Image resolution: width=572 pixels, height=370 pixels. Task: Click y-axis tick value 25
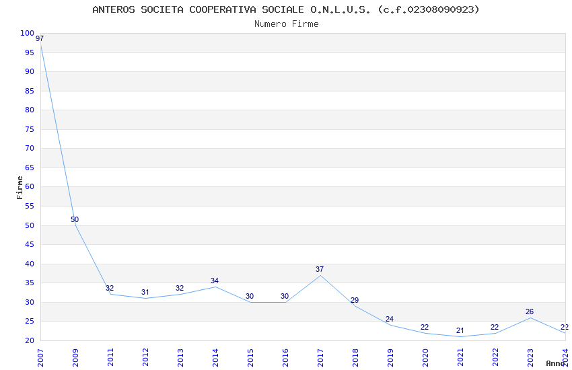click(30, 321)
